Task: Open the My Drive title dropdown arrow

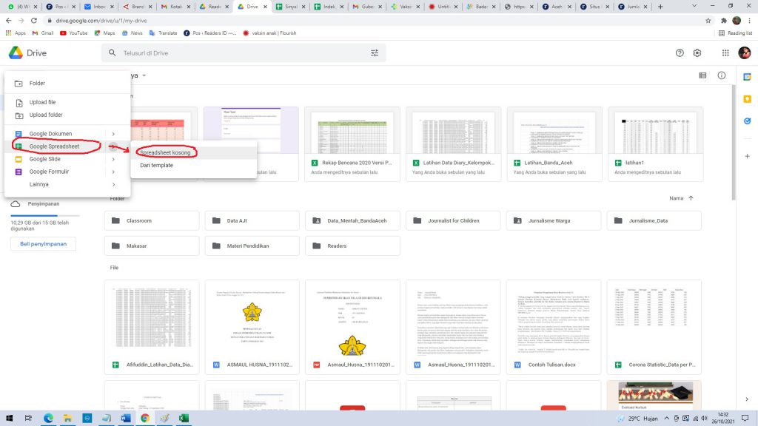Action: (x=144, y=76)
